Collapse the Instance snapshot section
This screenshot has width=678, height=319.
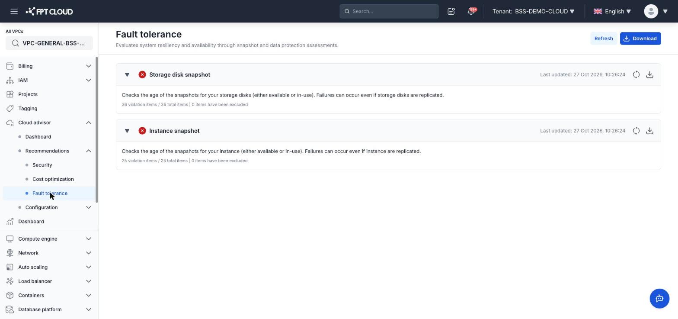[x=127, y=131]
